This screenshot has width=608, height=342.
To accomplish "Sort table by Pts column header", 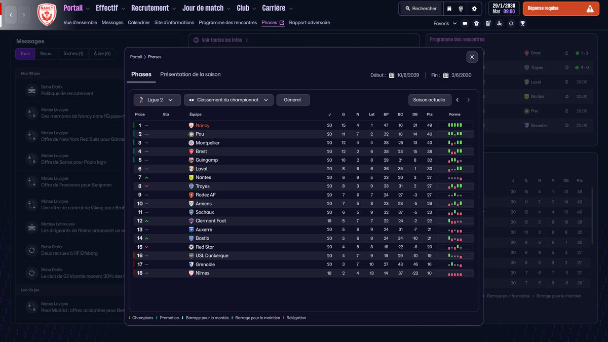I will coord(430,115).
